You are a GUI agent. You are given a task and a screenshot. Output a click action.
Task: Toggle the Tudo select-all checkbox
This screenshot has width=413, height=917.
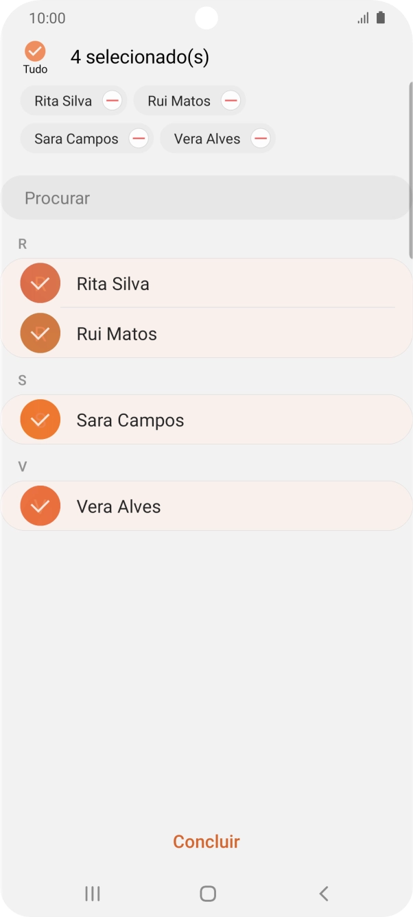[x=35, y=50]
